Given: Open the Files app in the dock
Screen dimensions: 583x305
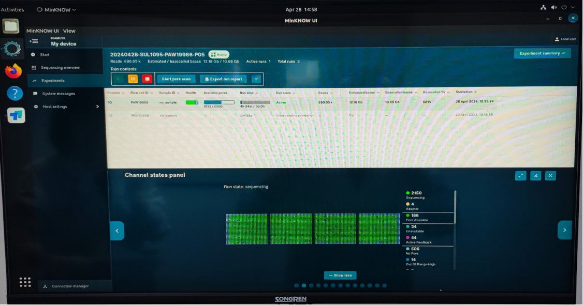Looking at the screenshot, I should [x=11, y=26].
